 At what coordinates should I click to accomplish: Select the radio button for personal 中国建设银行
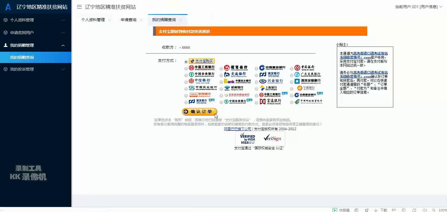click(256, 68)
